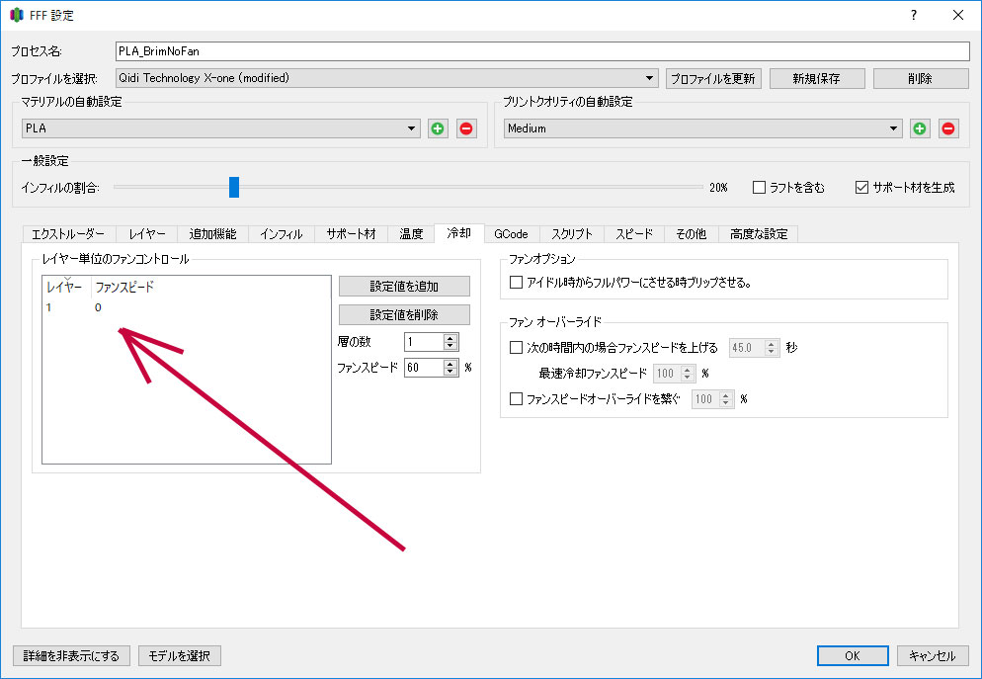The image size is (982, 679).
Task: Click red minus icon beside Medium quality
Action: 948,128
